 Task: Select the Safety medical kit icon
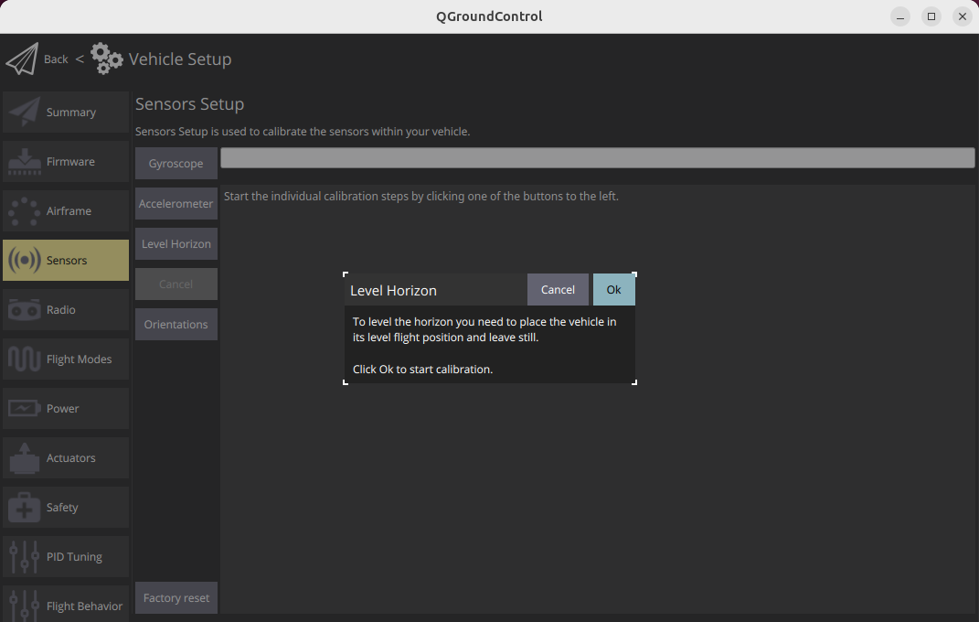point(25,507)
